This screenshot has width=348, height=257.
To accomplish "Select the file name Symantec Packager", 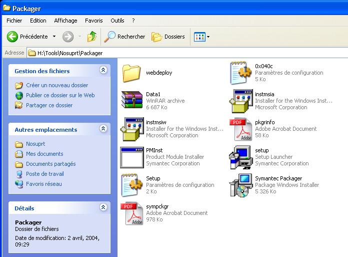I will tap(278, 178).
